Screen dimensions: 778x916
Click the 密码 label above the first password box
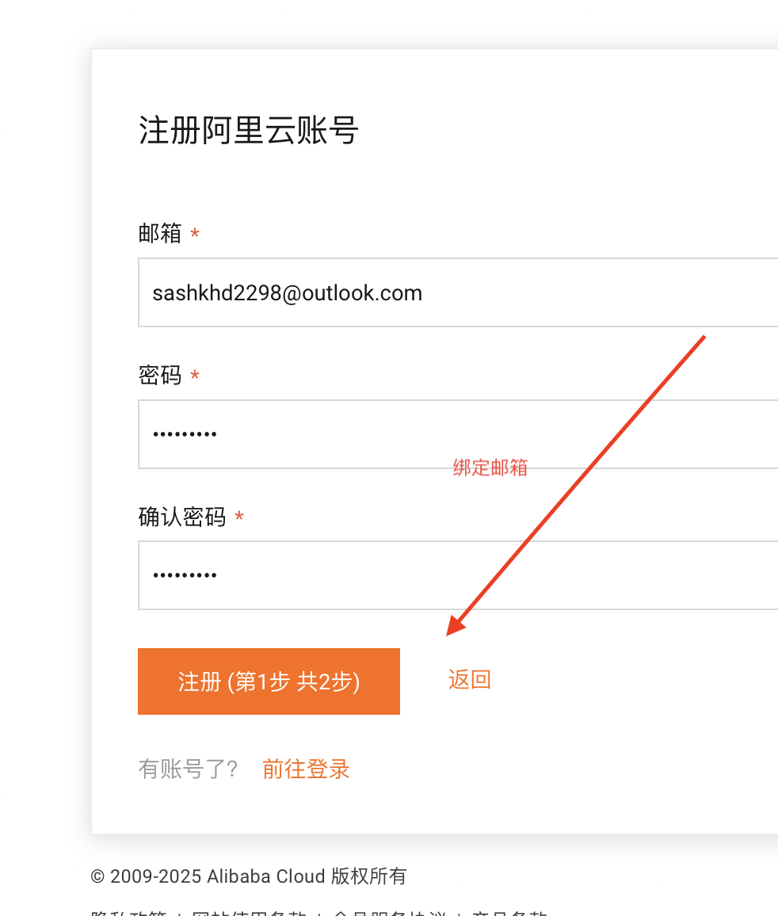coord(160,375)
